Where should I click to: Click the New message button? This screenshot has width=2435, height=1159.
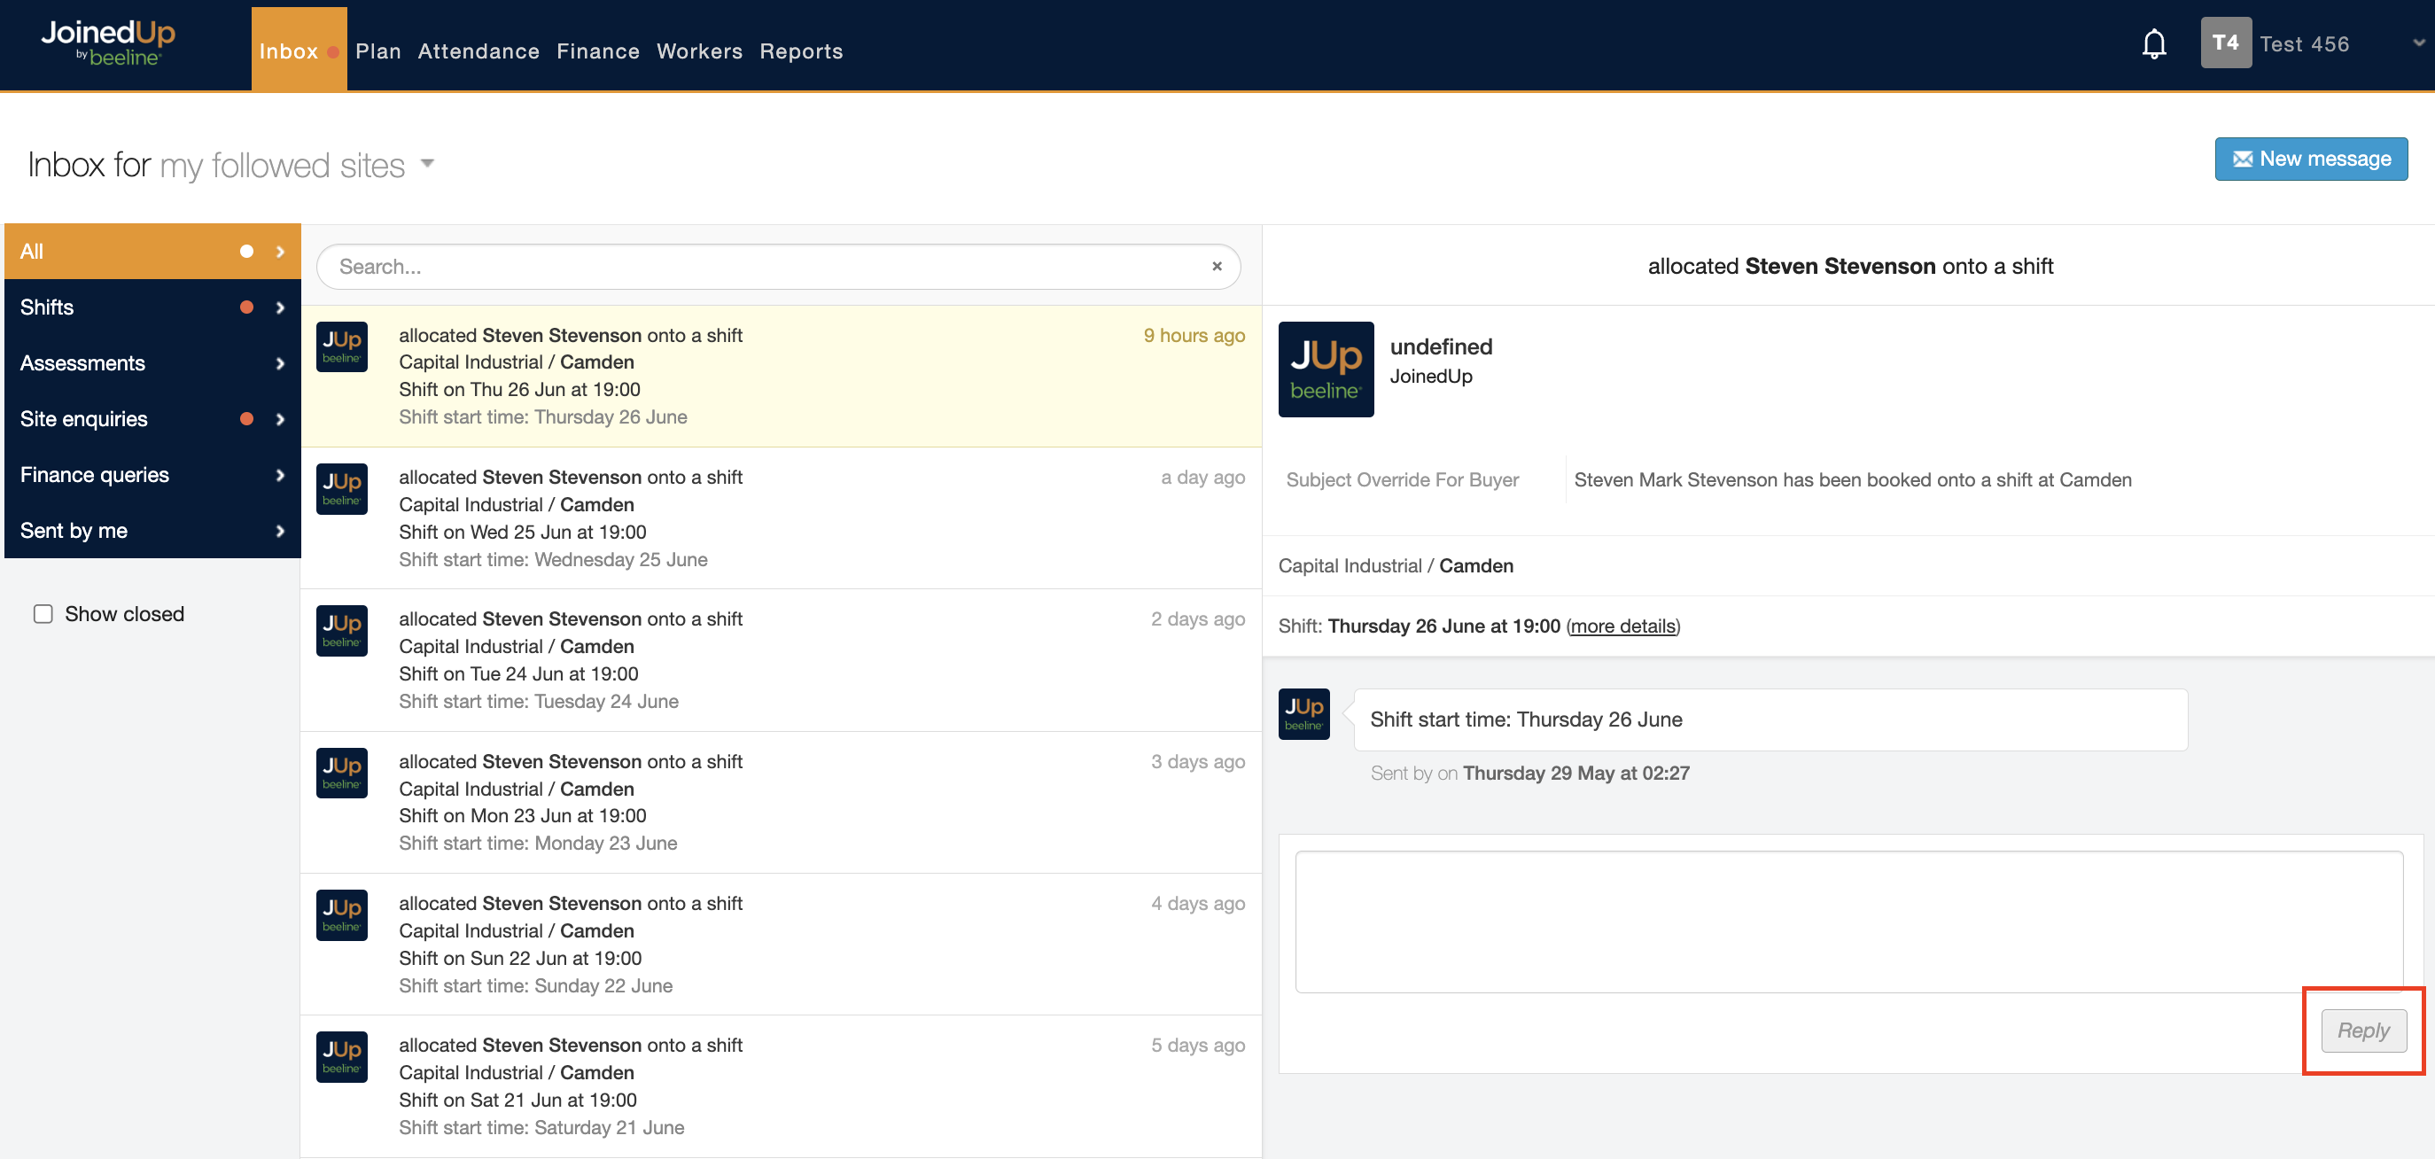pos(2310,159)
